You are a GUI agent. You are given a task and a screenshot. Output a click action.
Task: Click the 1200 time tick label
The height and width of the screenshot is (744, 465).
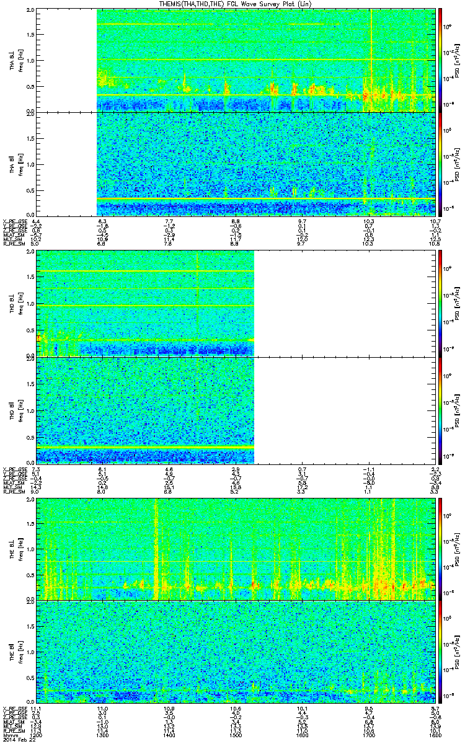[36, 735]
